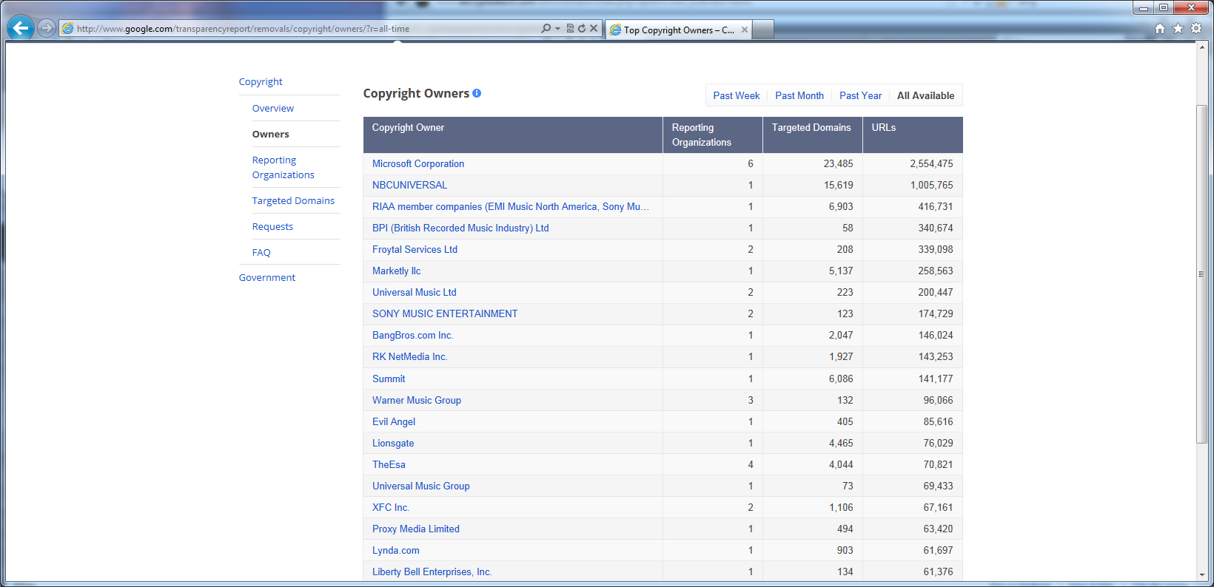The image size is (1214, 587).
Task: Open the Lionsgate owner link
Action: (x=393, y=443)
